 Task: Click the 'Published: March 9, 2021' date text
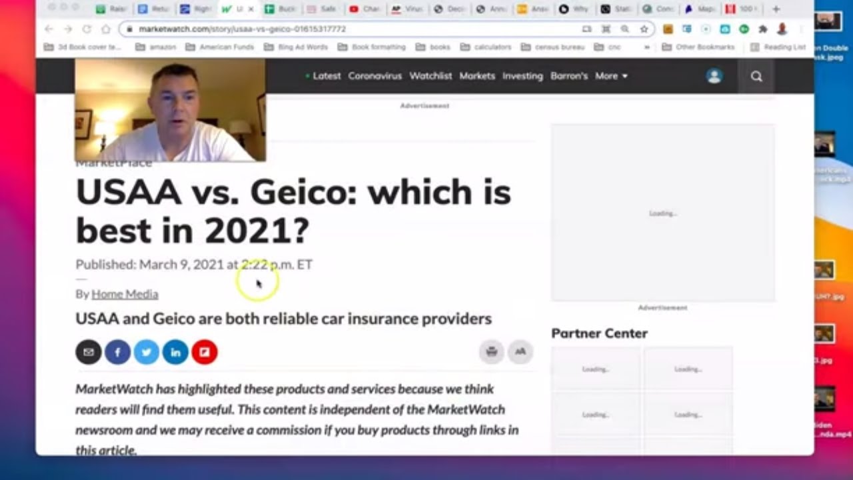pos(194,265)
